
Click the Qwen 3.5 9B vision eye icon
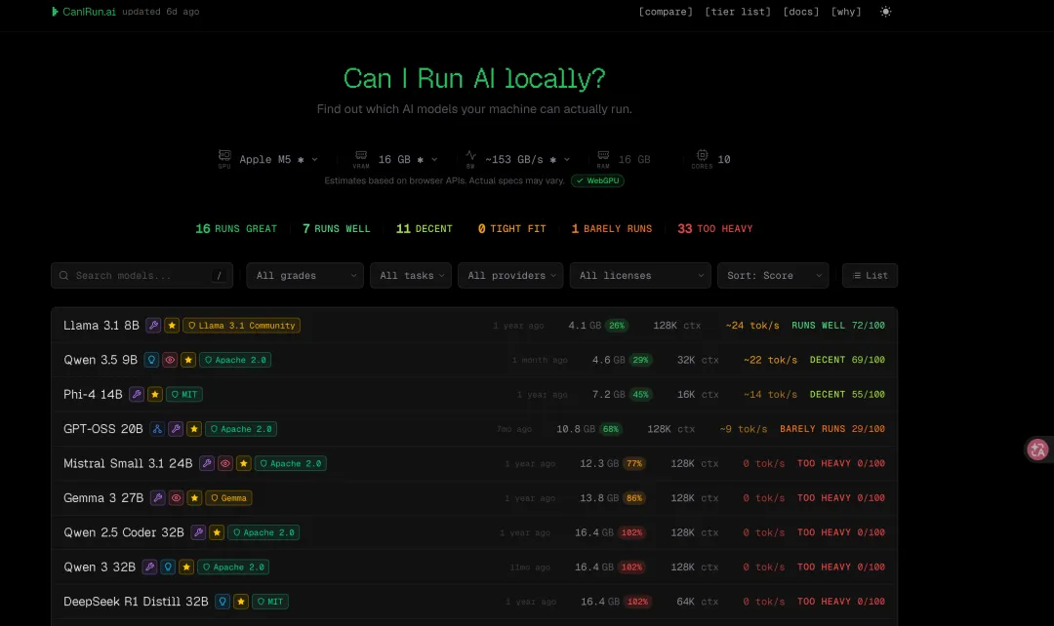(170, 360)
